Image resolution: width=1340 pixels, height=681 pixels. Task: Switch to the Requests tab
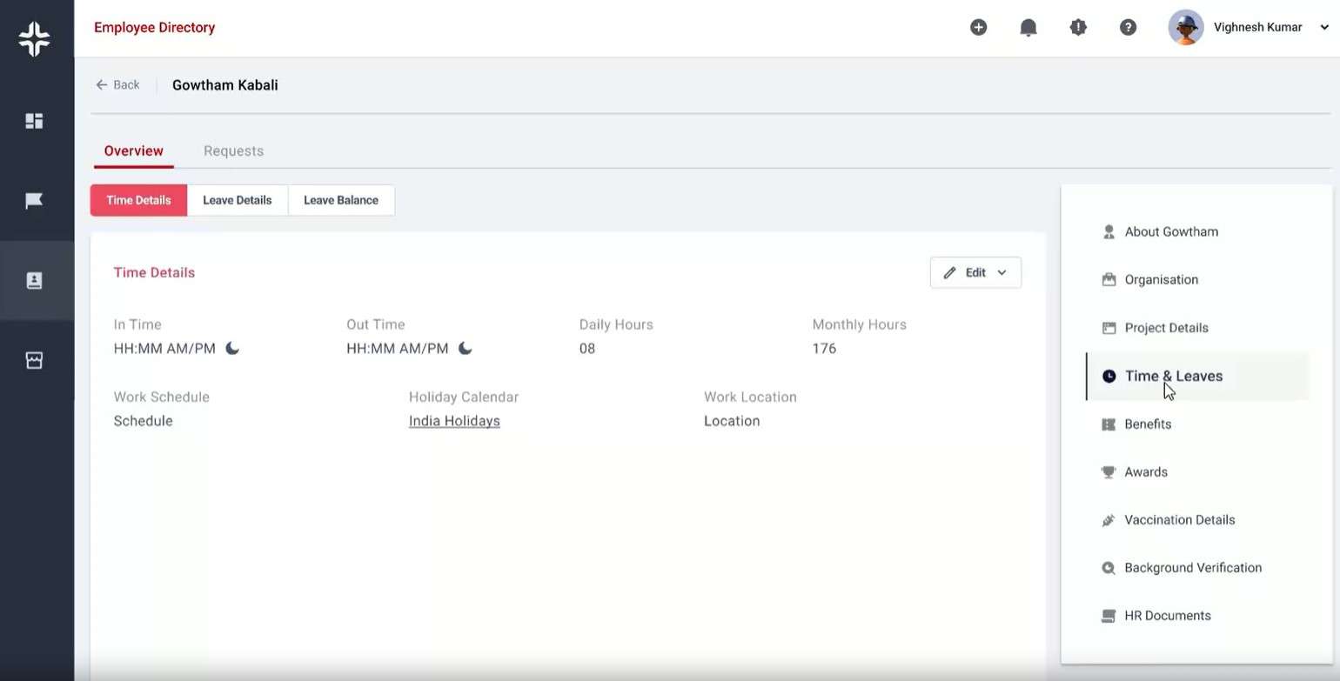pyautogui.click(x=233, y=151)
